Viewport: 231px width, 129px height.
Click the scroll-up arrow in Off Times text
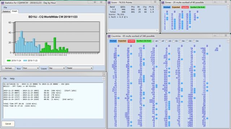[104, 78]
